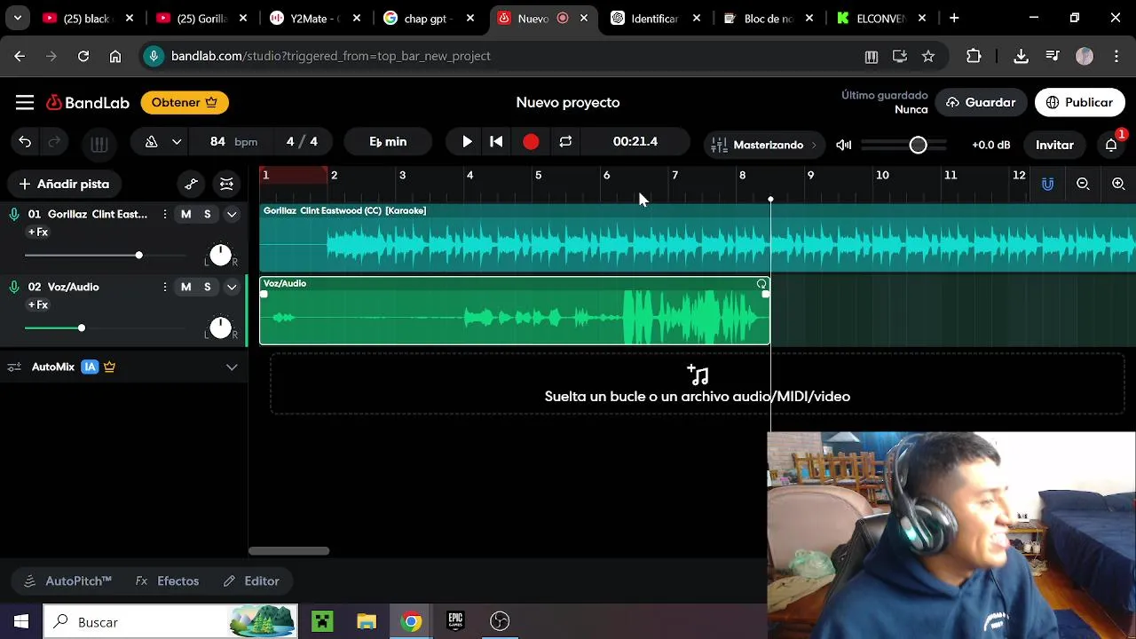Open Epic Games from the taskbar
Image resolution: width=1136 pixels, height=639 pixels.
[x=455, y=621]
